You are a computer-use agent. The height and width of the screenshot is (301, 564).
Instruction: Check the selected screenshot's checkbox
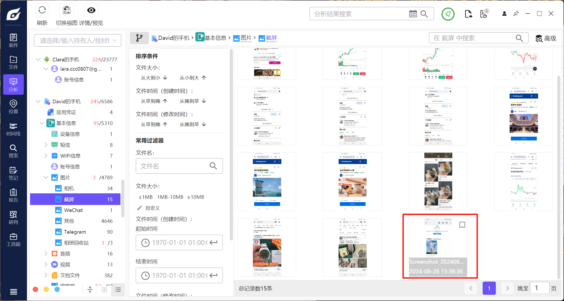point(462,225)
